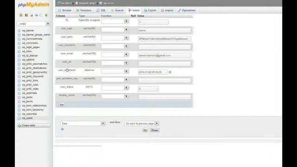Click the user_login value field containing admin
297x167 pixels.
coord(165,31)
